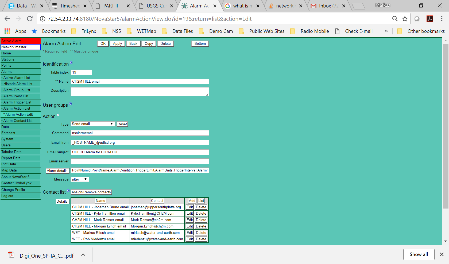Open Chrome's three-dot menu
This screenshot has width=449, height=264.
(x=442, y=19)
